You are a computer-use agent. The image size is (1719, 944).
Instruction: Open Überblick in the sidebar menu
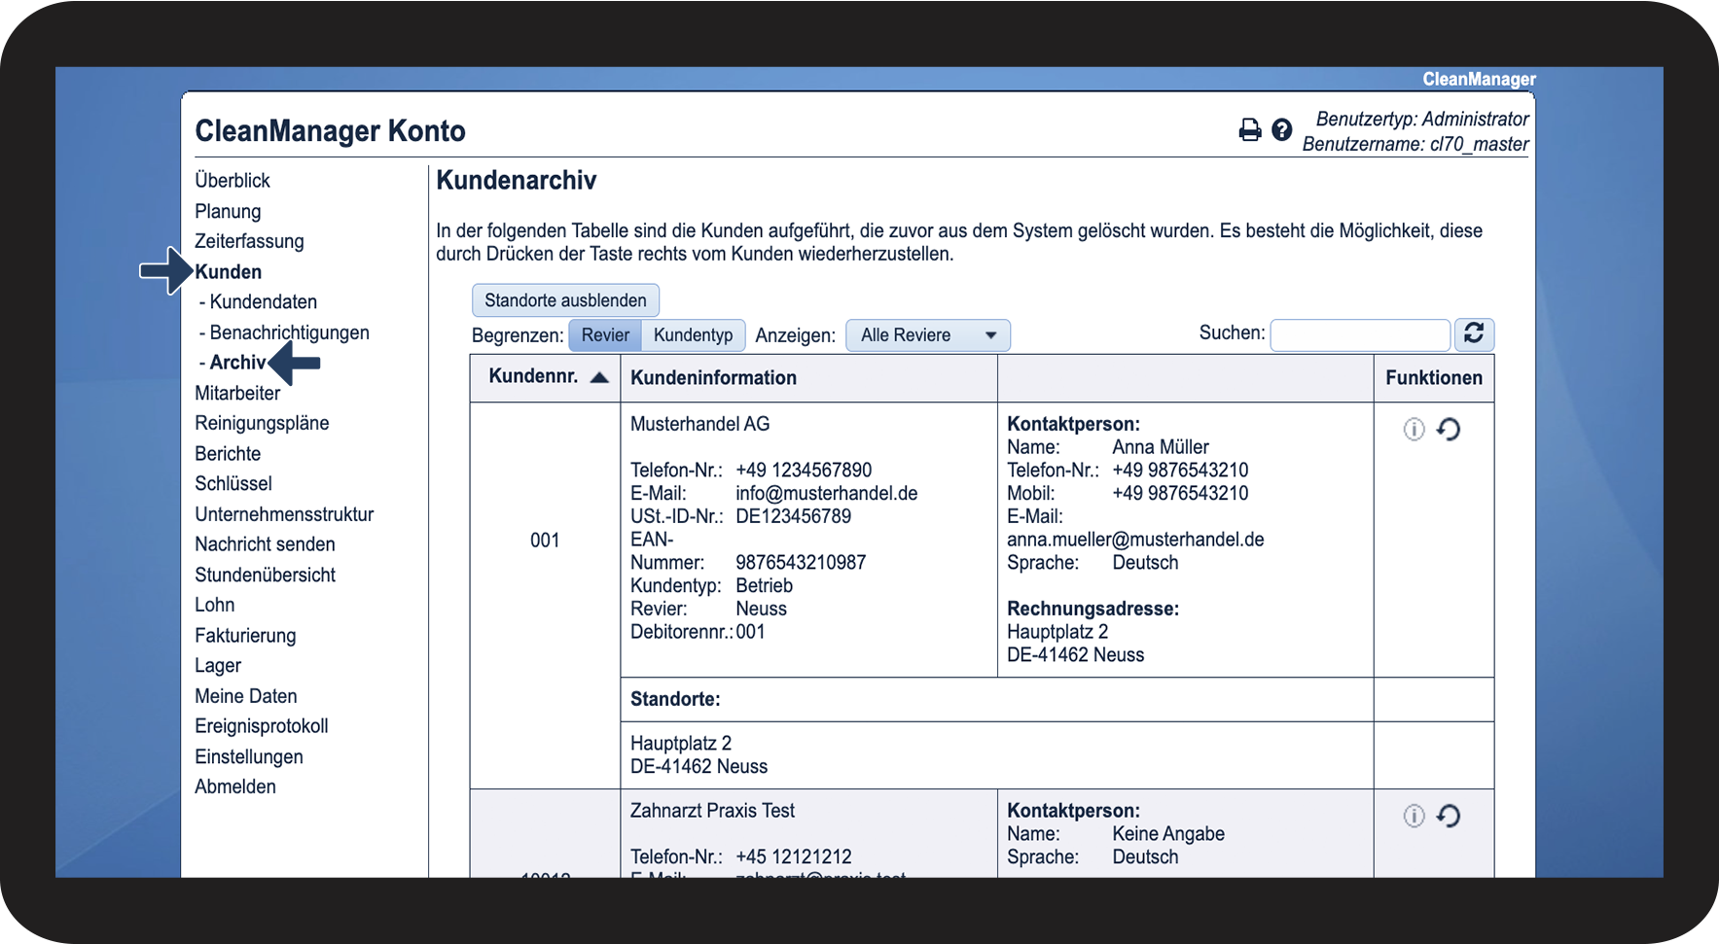233,180
